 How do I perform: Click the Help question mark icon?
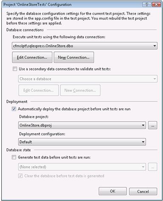pyautogui.click(x=147, y=5)
